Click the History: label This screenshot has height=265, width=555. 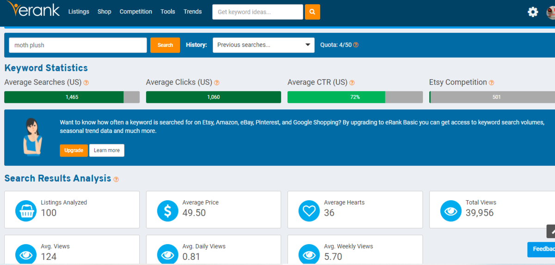[197, 45]
